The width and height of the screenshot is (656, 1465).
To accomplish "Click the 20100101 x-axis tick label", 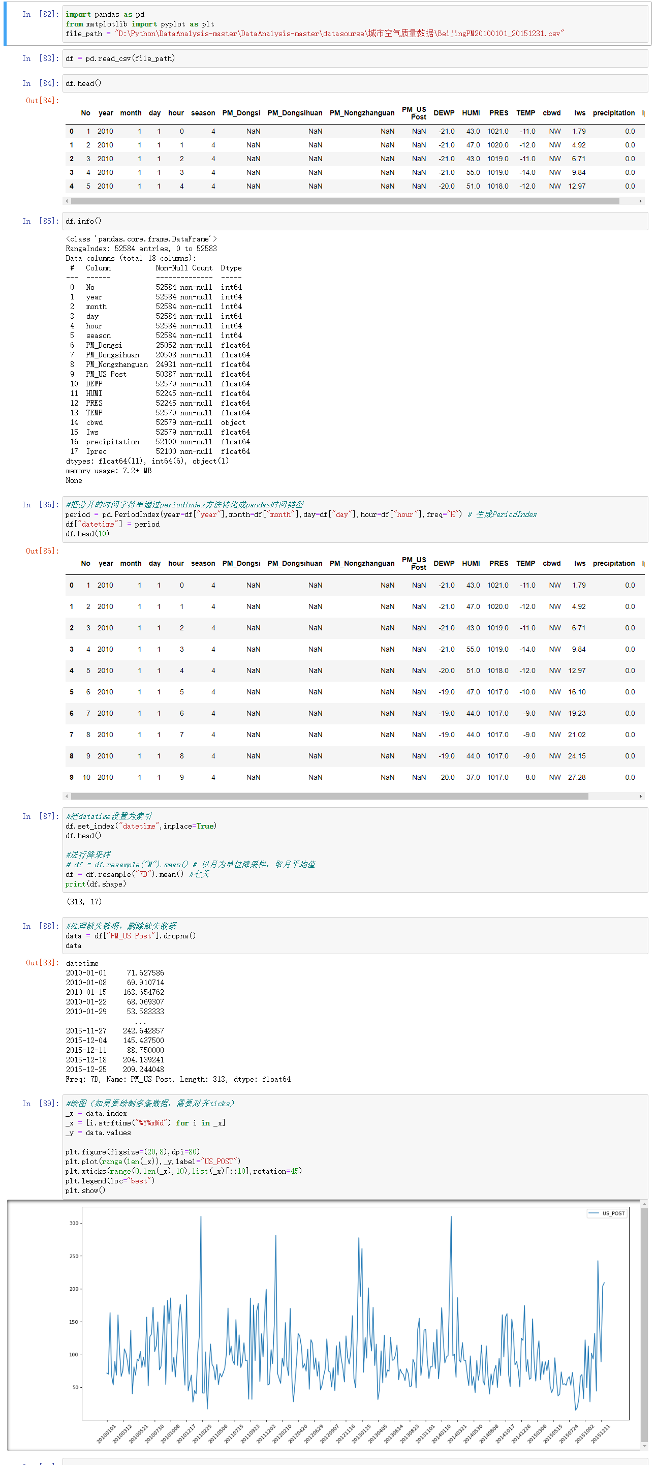I will click(106, 1433).
